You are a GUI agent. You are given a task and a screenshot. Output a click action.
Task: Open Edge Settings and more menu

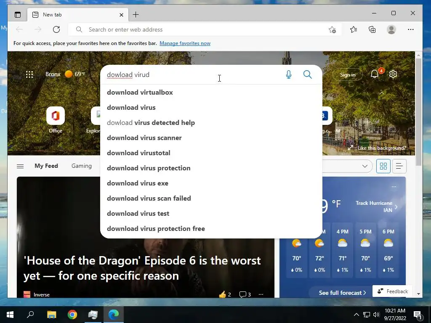tap(411, 29)
